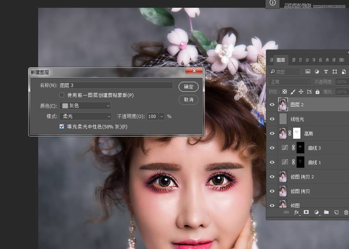Click the delete layer trash icon
The width and height of the screenshot is (349, 249).
coord(346,212)
